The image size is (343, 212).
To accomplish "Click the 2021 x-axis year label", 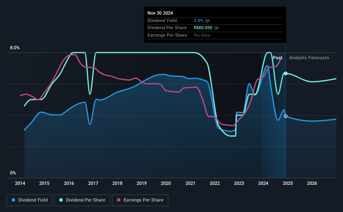I will 191,183.
